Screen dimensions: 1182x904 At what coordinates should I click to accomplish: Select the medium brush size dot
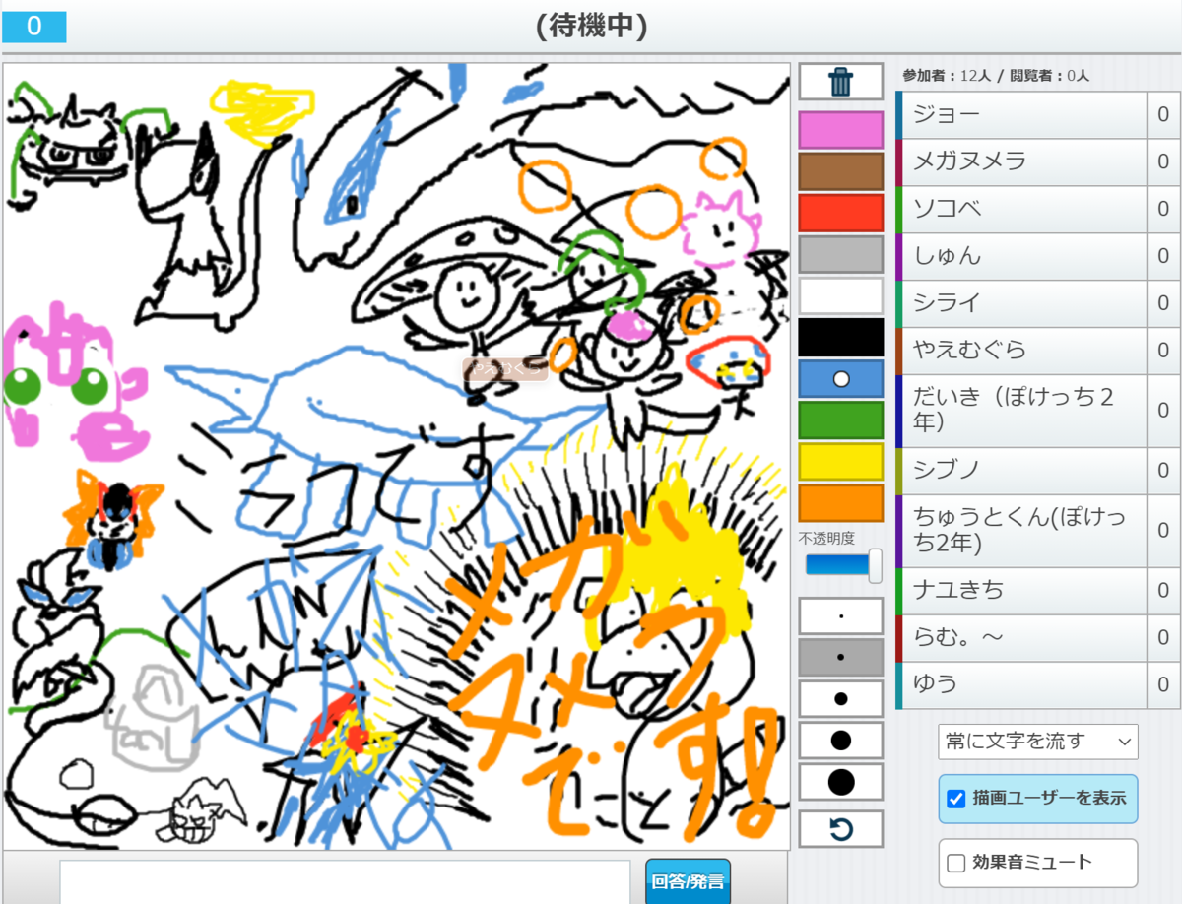(840, 698)
